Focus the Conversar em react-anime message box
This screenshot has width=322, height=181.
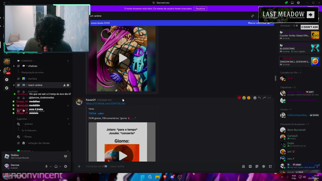(161, 166)
